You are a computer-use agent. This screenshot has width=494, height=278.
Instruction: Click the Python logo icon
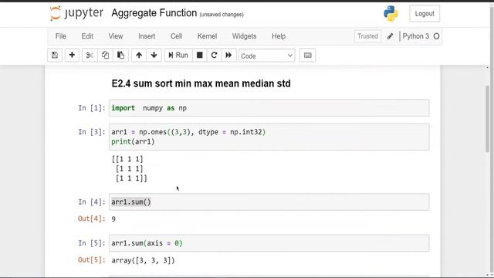click(x=391, y=14)
